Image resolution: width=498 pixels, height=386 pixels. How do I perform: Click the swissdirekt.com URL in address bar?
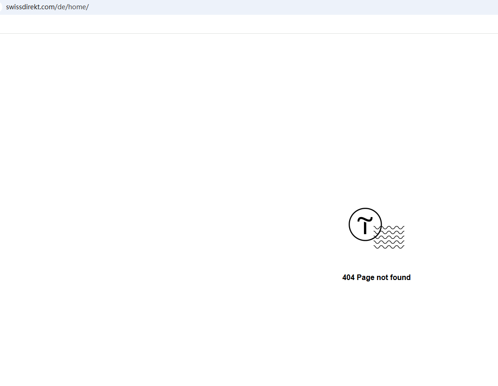tap(47, 7)
